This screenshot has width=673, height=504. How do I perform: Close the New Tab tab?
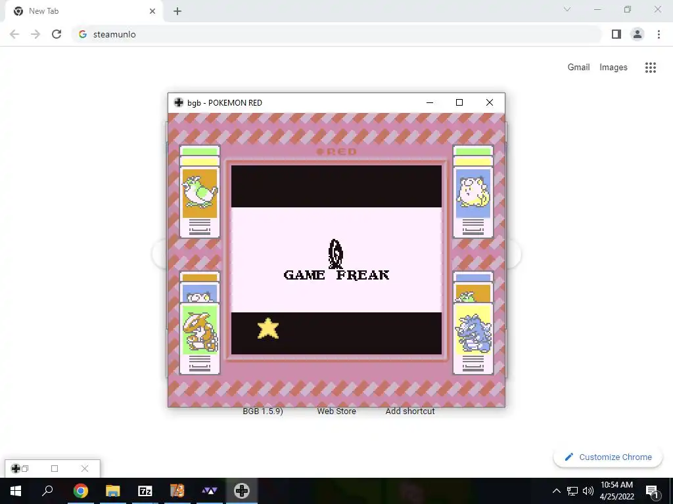click(152, 11)
